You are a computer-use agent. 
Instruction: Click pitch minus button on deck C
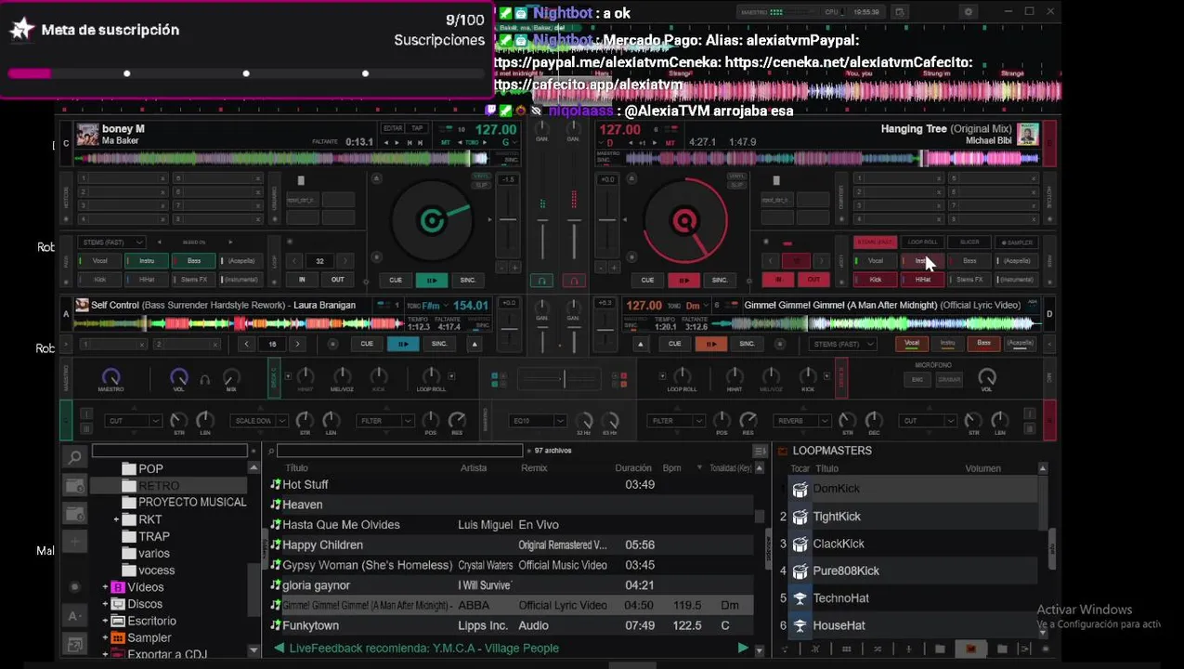(x=501, y=268)
